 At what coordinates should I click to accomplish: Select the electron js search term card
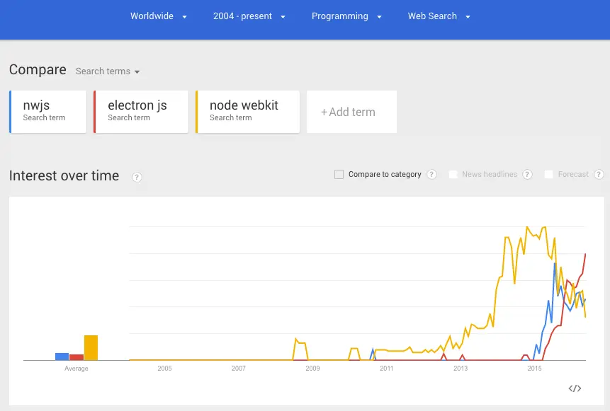coord(140,111)
